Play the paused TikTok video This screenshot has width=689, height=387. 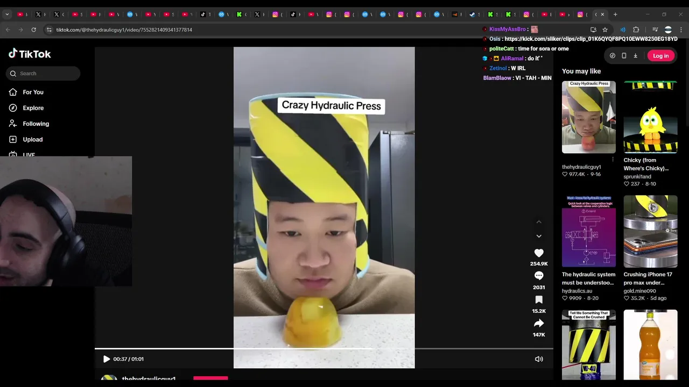(x=106, y=359)
